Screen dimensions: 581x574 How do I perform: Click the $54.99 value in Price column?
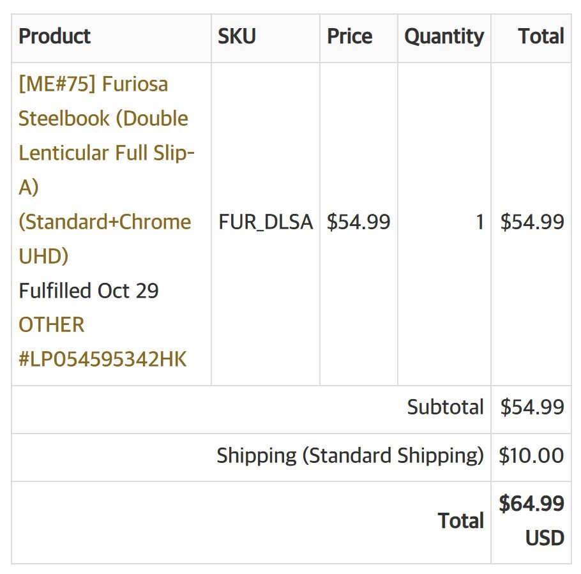(358, 222)
